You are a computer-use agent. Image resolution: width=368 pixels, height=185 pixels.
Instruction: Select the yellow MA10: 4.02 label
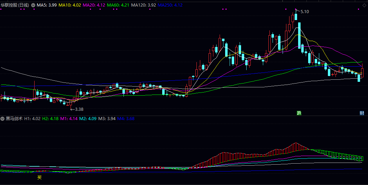[x=70, y=5]
